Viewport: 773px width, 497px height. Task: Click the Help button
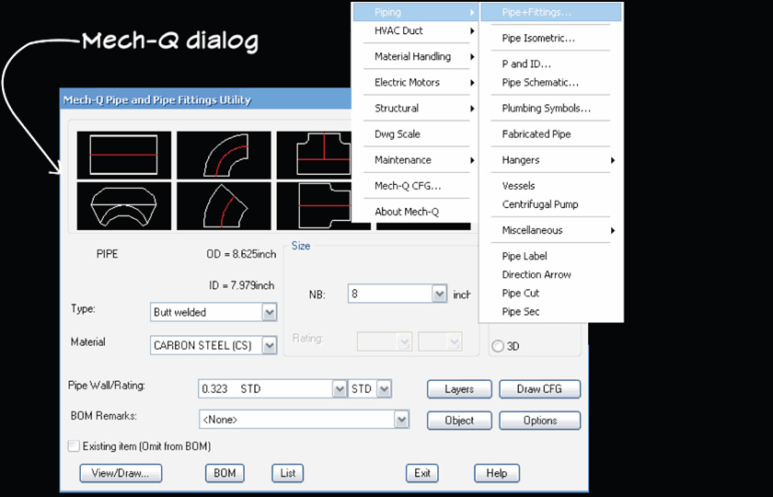pyautogui.click(x=497, y=473)
